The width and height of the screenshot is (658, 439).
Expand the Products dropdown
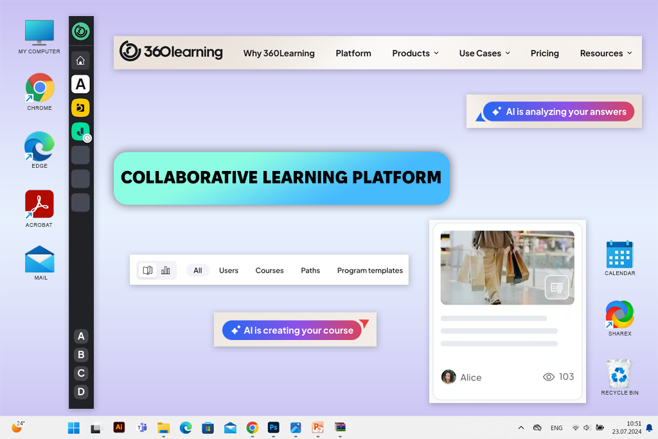[x=416, y=53]
